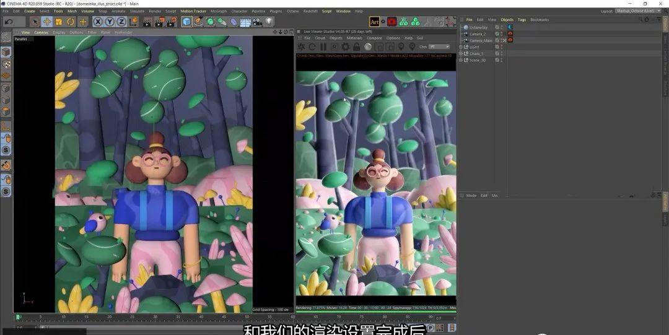
Task: Click the Live Viewer focus picker pin
Action: (401, 46)
